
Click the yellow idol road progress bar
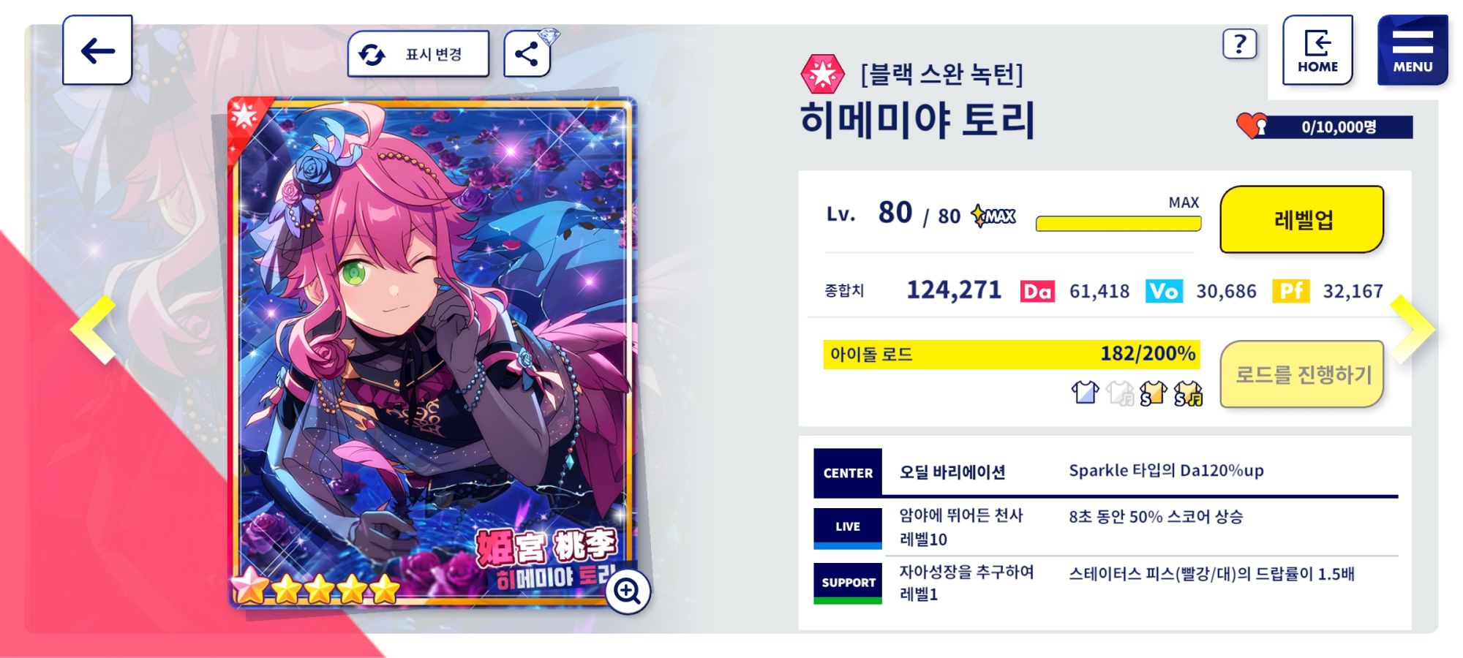click(x=1012, y=355)
